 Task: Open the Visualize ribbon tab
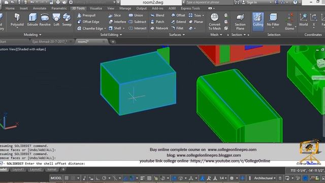pyautogui.click(x=96, y=8)
